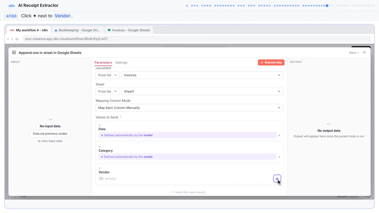The height and width of the screenshot is (213, 379).
Task: Close the Append row node panel
Action: click(x=364, y=53)
